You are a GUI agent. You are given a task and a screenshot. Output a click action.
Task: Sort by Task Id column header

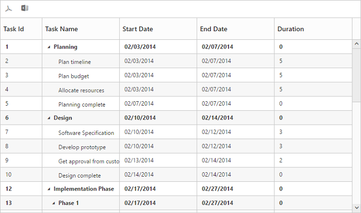coord(13,29)
